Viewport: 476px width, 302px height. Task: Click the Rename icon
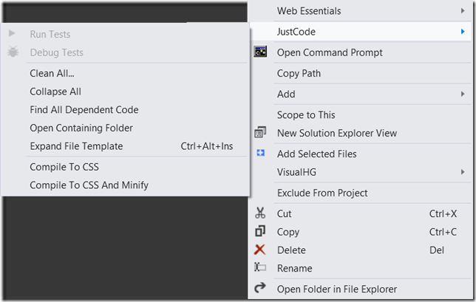[260, 268]
